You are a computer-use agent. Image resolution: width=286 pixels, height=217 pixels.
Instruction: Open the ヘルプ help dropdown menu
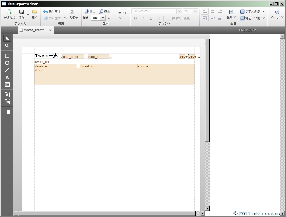277,14
